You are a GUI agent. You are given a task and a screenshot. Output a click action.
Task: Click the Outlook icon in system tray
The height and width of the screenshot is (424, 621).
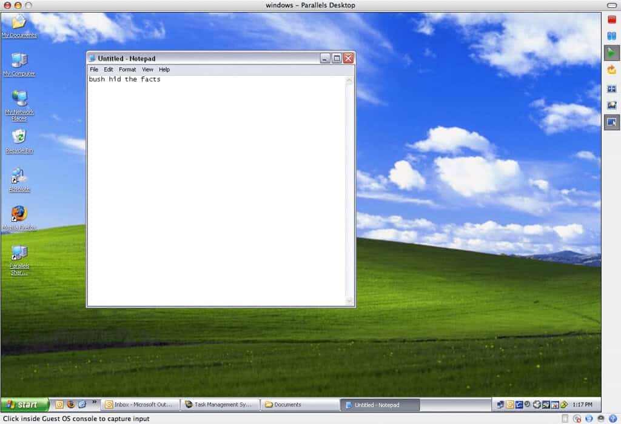pyautogui.click(x=510, y=405)
